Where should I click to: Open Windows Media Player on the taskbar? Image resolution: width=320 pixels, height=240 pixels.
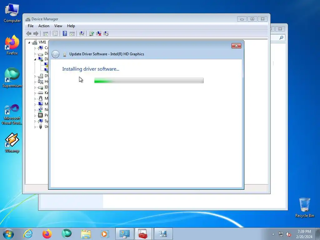tap(105, 234)
